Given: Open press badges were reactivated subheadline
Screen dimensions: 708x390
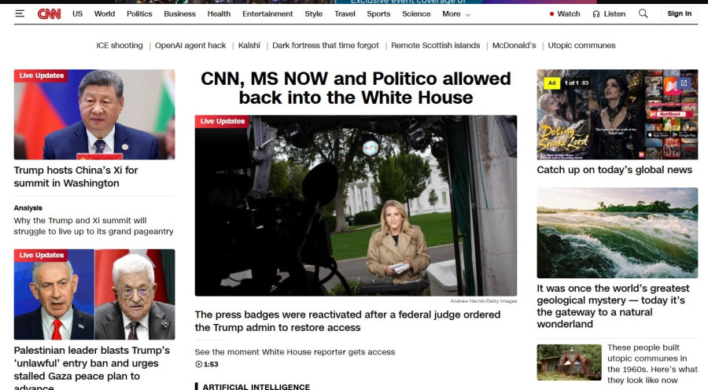Looking at the screenshot, I should 348,321.
